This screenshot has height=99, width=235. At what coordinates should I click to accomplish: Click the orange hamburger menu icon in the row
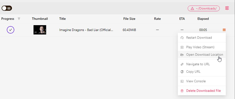(x=224, y=30)
